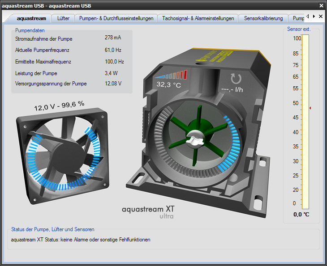
Task: Select the Sensorkalibrierung tab
Action: pos(263,18)
